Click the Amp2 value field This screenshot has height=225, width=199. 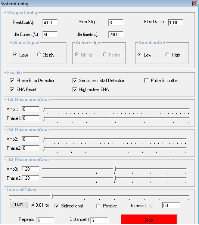pyautogui.click(x=31, y=139)
